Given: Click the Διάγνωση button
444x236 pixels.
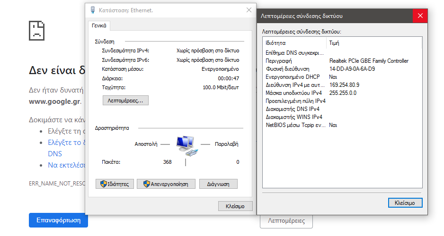Looking at the screenshot, I should point(218,184).
